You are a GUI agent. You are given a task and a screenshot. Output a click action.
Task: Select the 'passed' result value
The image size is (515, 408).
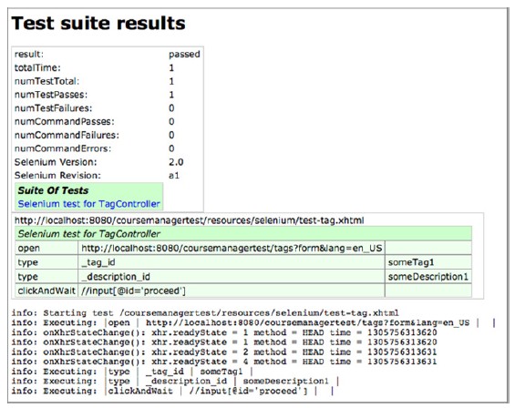(184, 54)
